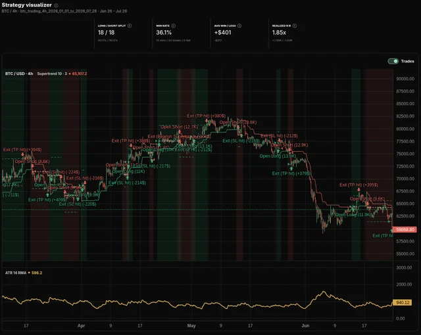Click the BTC / USD · 4h chart label
This screenshot has height=335, width=421.
click(x=19, y=74)
